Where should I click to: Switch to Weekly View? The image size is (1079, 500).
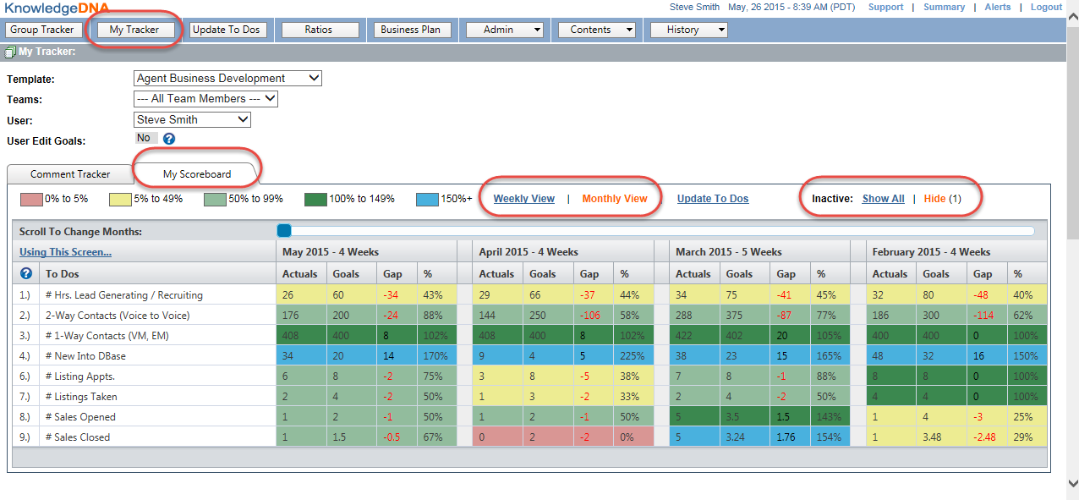524,199
